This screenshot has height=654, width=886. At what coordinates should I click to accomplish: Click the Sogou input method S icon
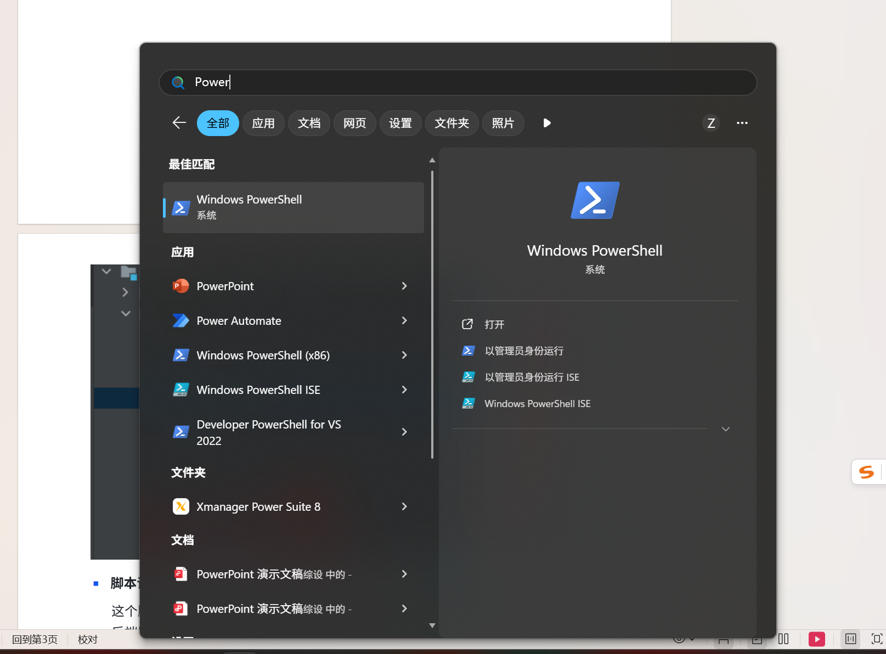867,472
